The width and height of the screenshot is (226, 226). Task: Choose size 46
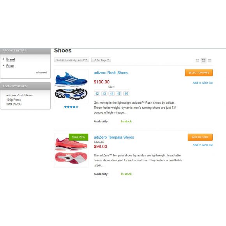(126, 94)
